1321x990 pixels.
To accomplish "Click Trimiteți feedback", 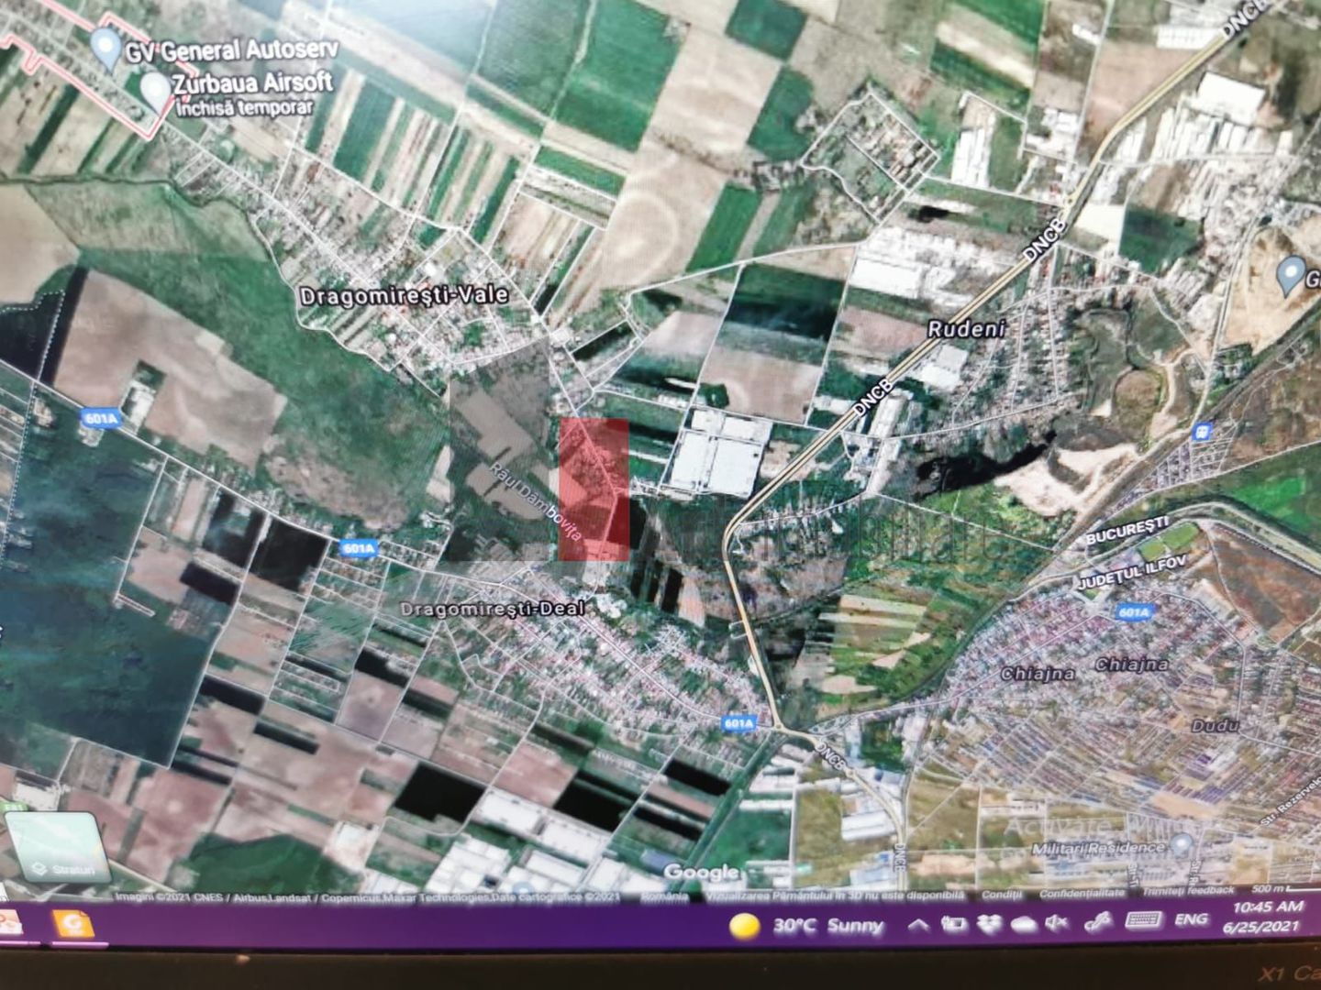I will click(x=1186, y=887).
